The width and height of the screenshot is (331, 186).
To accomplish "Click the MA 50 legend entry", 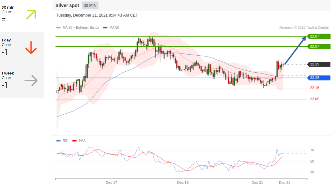I will [x=111, y=28].
